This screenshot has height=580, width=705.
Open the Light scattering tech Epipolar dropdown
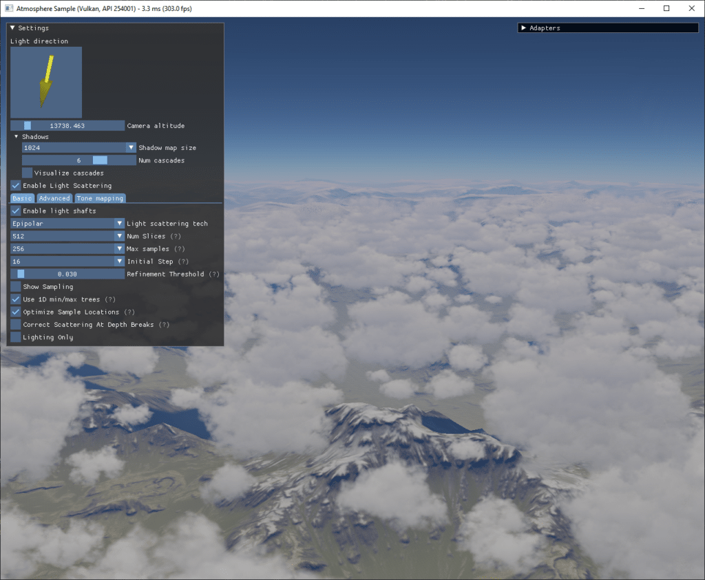[x=67, y=224]
